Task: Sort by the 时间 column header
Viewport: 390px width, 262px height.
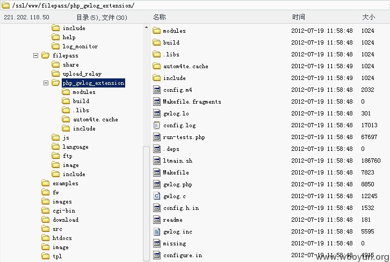Action: (x=299, y=17)
